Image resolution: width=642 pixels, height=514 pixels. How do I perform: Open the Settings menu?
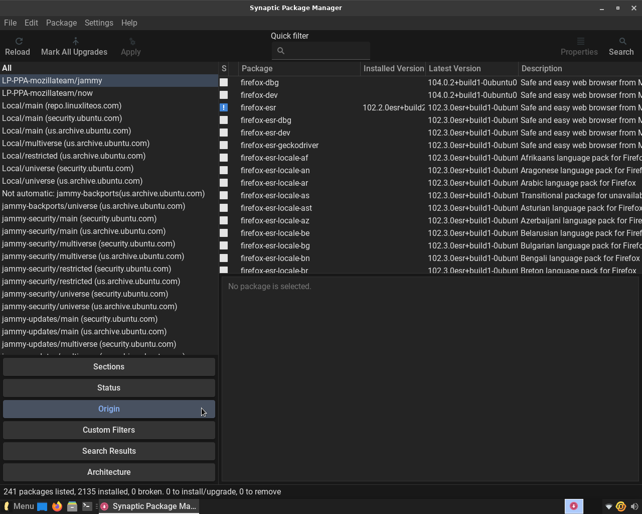click(x=99, y=23)
